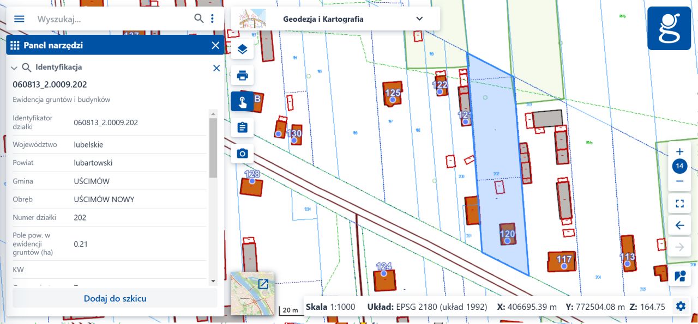Click Skala 1:1000 in status bar

(x=330, y=307)
